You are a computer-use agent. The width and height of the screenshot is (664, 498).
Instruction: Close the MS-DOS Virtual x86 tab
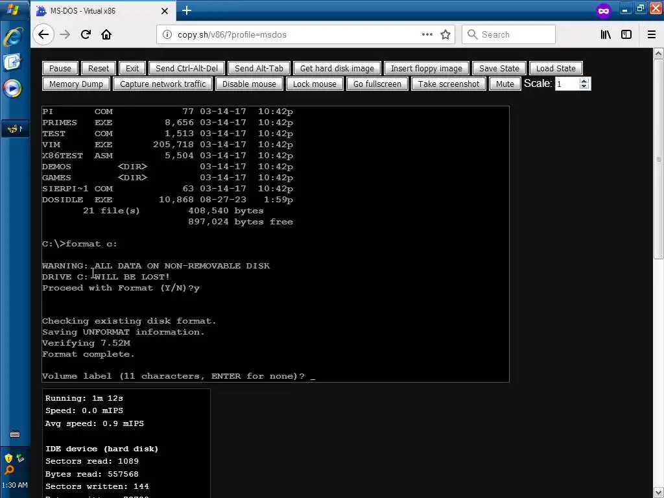click(165, 11)
